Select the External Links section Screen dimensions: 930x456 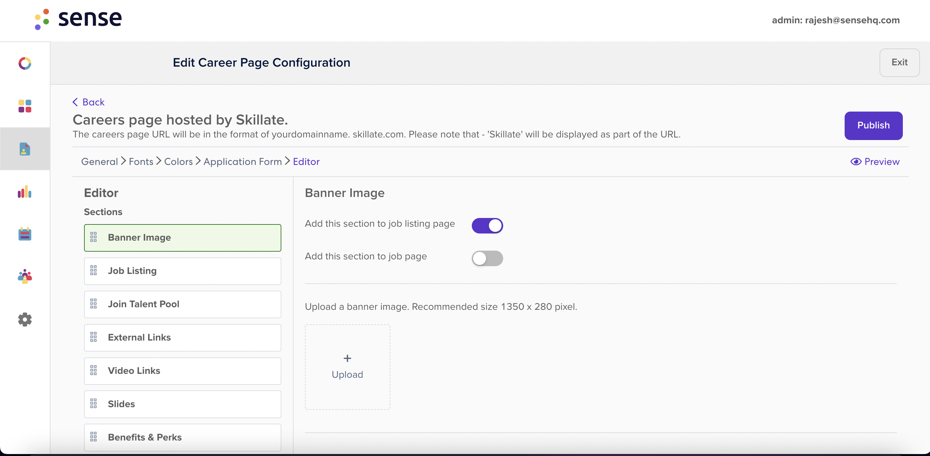point(183,337)
